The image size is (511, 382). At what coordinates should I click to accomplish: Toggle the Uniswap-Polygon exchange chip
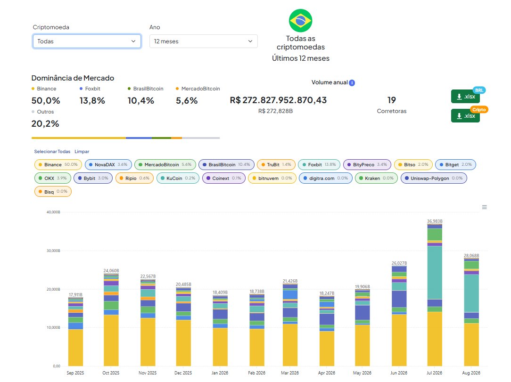[x=434, y=178]
